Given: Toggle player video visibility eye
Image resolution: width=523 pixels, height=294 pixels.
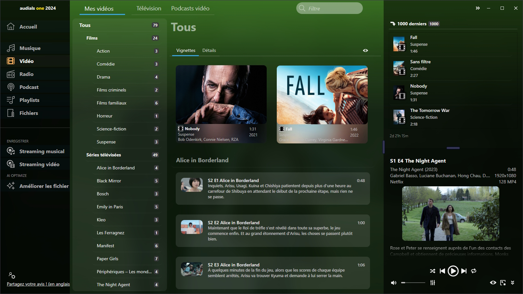Looking at the screenshot, I should 493,283.
